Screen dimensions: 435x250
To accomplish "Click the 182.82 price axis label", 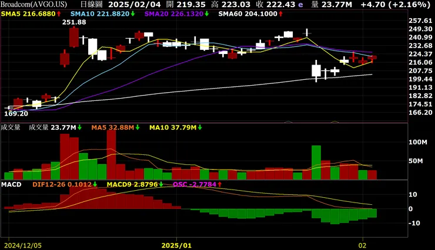I will (420, 96).
